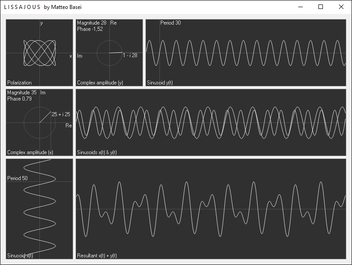This screenshot has height=265, width=352.
Task: Click the 'Magnitude 28' text
Action: 92,23
